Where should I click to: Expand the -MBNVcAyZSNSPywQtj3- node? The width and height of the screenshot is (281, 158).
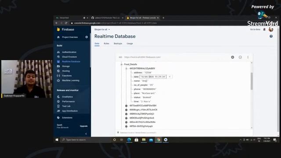126,114
